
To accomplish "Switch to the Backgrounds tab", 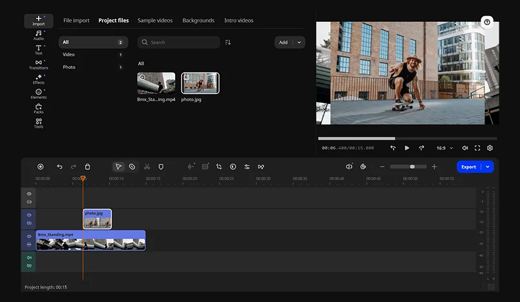I will point(198,21).
